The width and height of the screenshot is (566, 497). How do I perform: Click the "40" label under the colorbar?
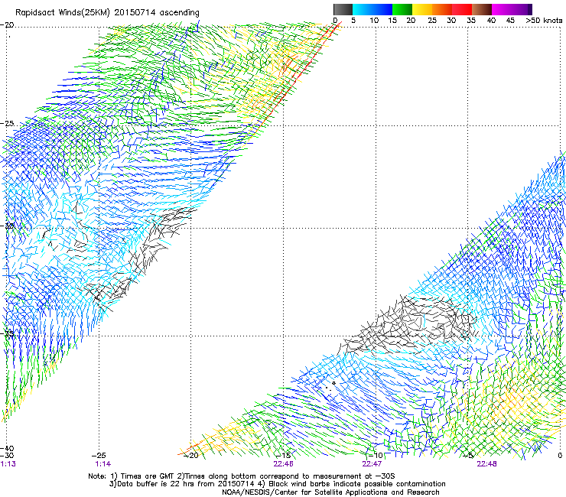pos(491,21)
